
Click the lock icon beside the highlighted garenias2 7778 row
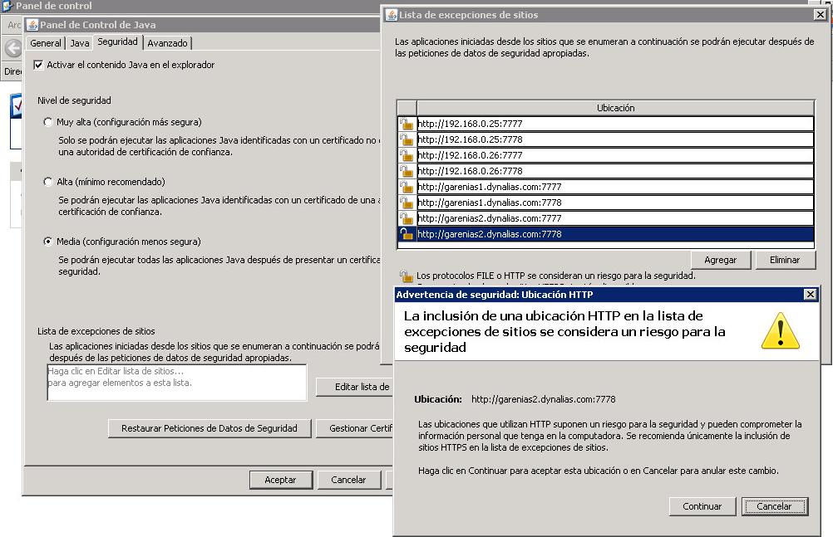coord(407,234)
